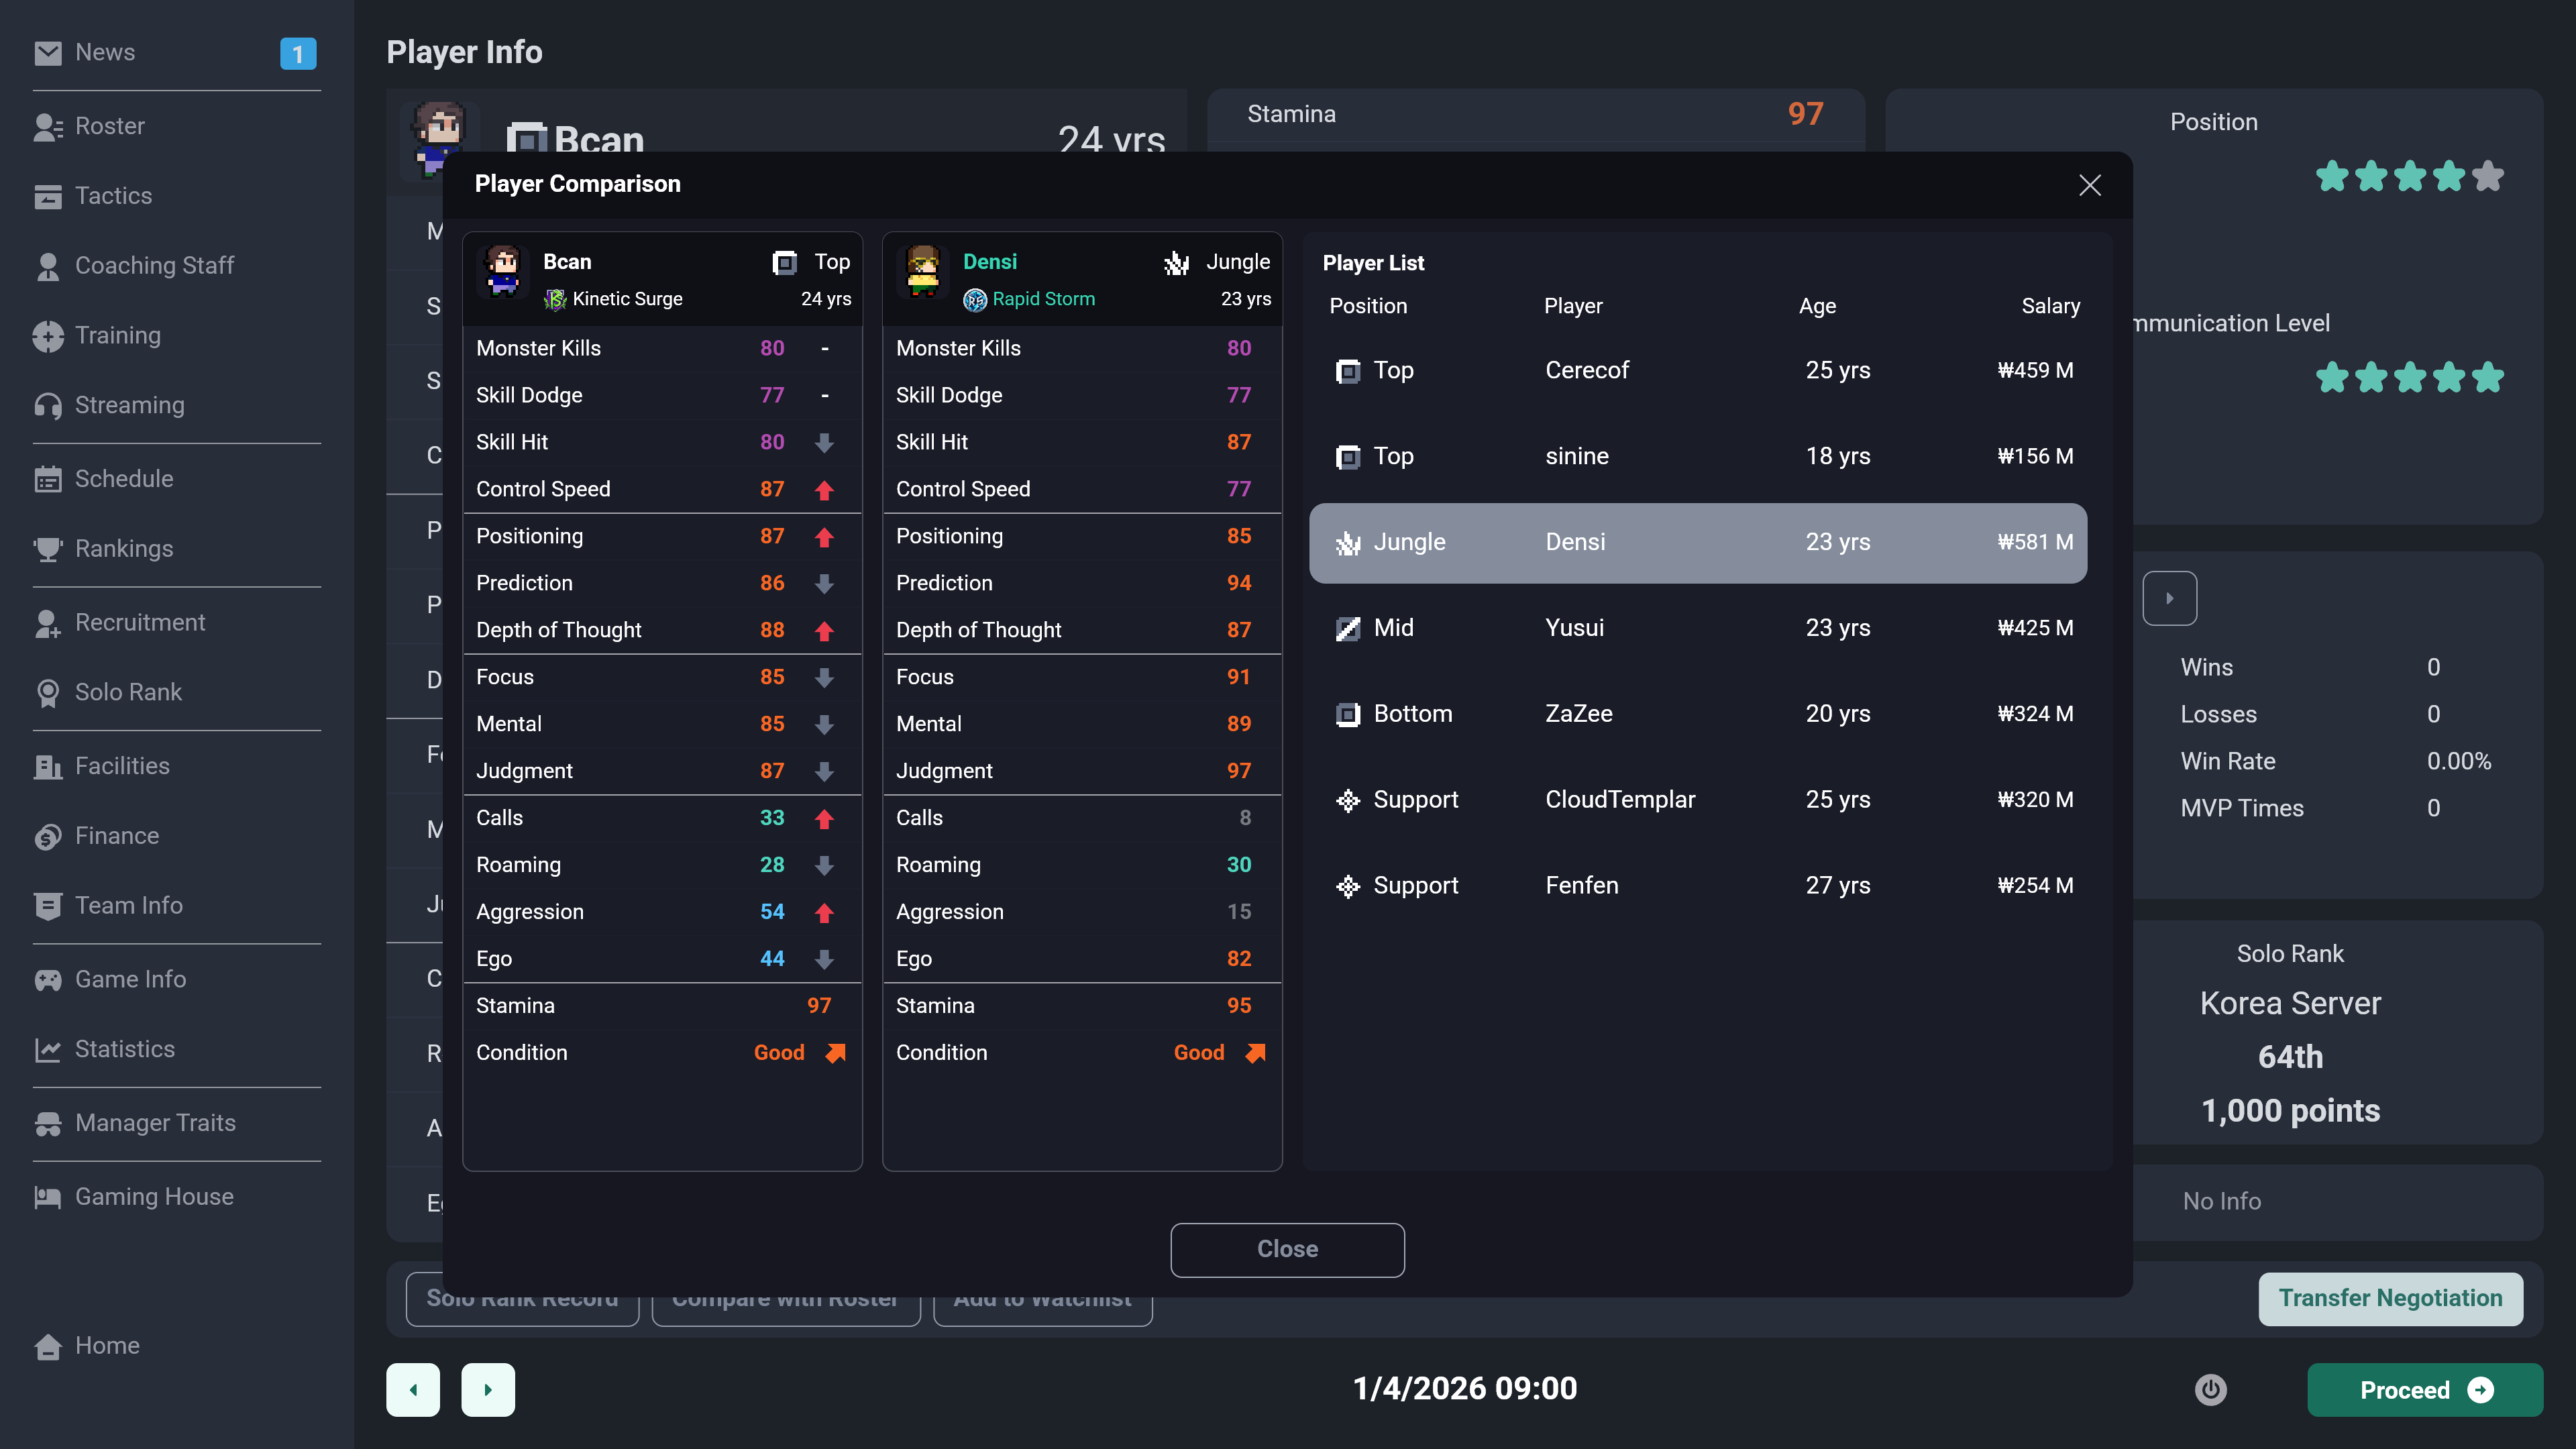Select the Rankings trophy icon
Image resolution: width=2576 pixels, height=1449 pixels.
[x=47, y=549]
